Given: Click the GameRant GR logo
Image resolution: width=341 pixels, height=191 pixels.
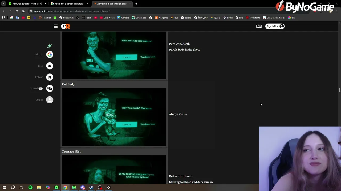Looking at the screenshot, I should click(66, 26).
